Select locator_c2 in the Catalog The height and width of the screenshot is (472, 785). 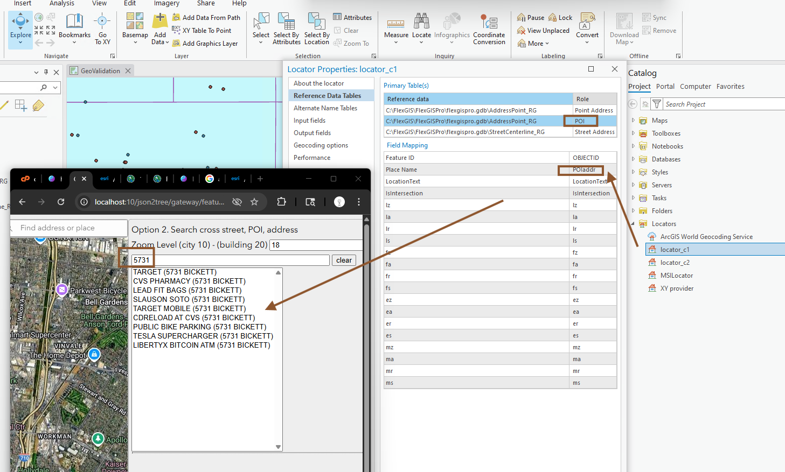coord(675,263)
